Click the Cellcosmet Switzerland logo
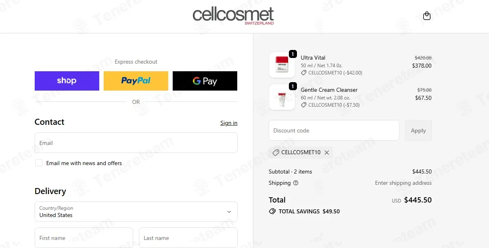489x248 pixels. coord(233,16)
